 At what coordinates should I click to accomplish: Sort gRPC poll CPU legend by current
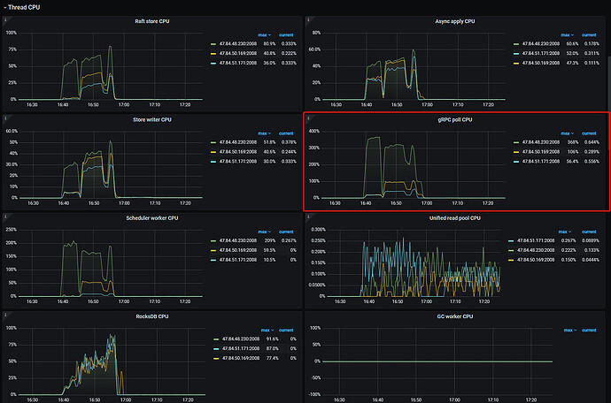[x=588, y=132]
